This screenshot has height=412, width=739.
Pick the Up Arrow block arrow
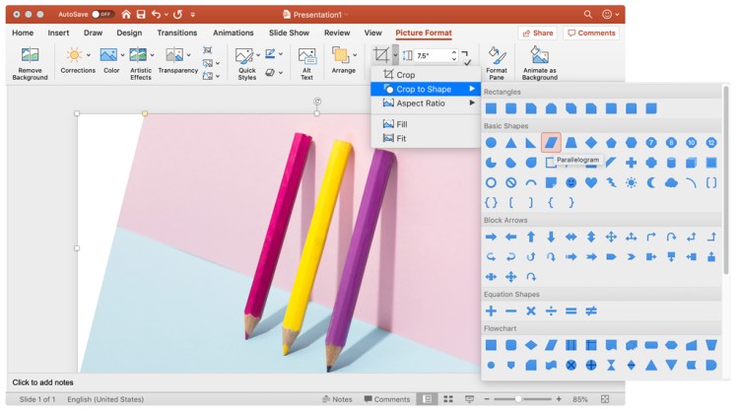point(531,237)
